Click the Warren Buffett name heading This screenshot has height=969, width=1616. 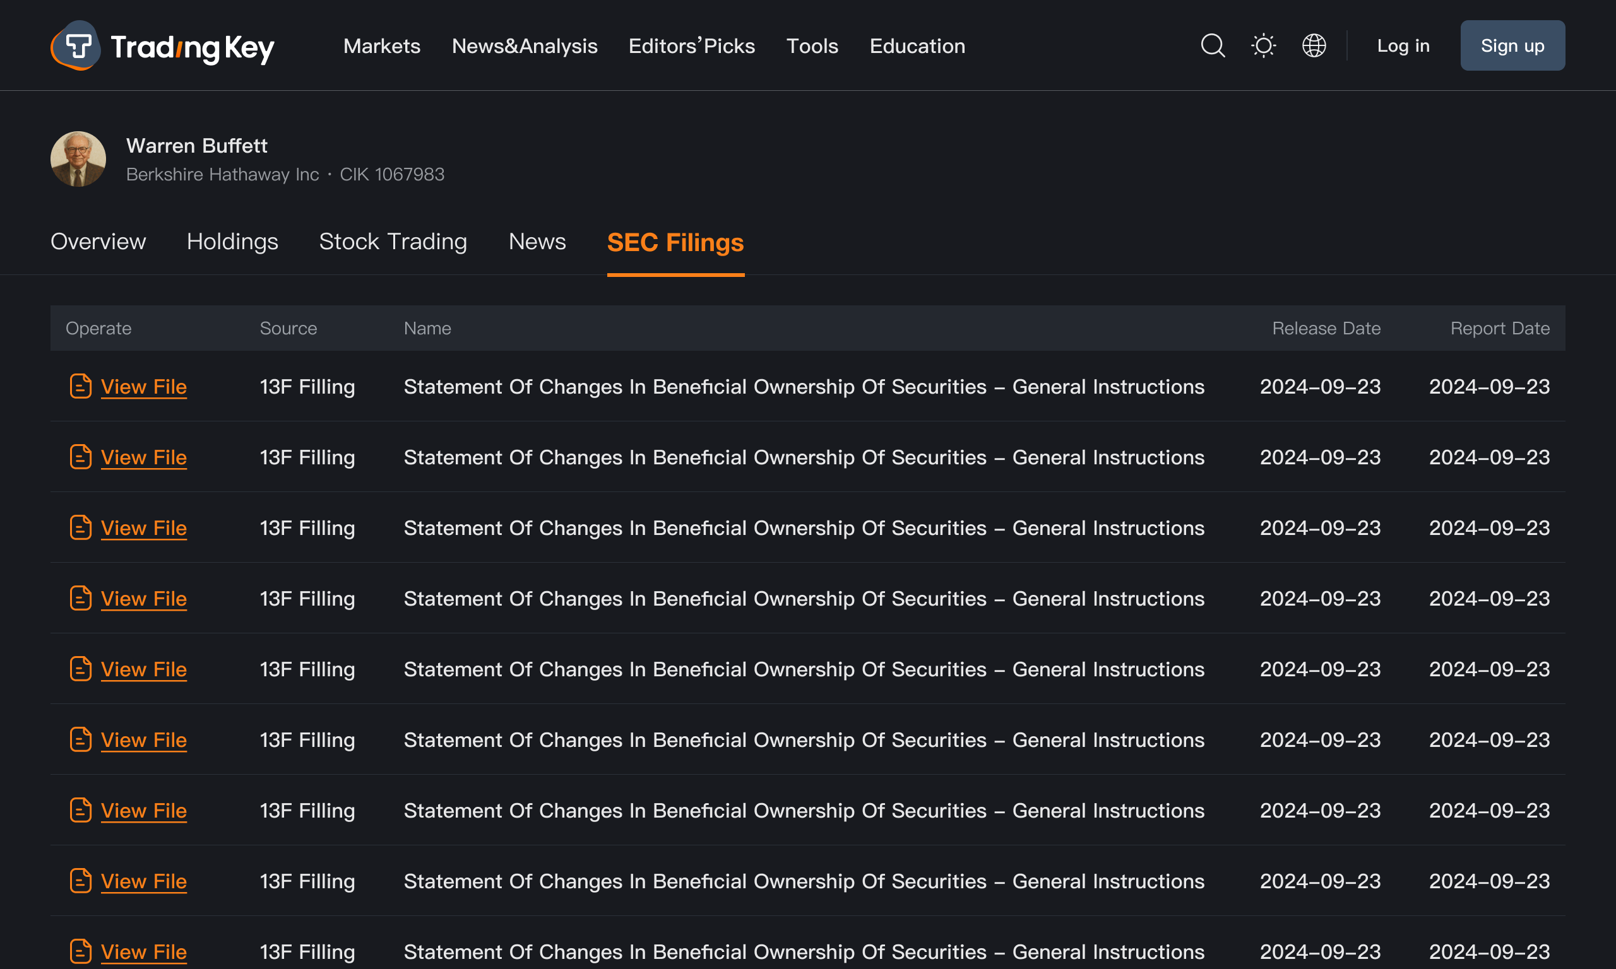coord(196,146)
